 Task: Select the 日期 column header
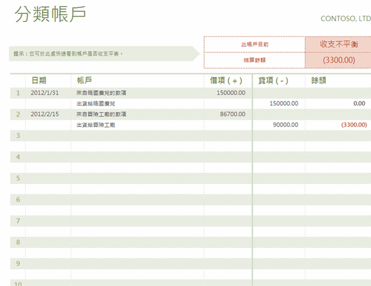[38, 80]
